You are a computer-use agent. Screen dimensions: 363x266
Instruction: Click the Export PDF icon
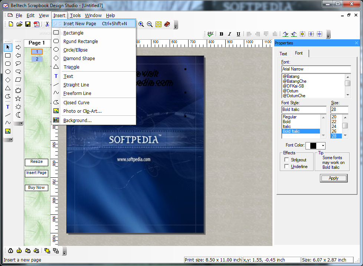coord(36,24)
